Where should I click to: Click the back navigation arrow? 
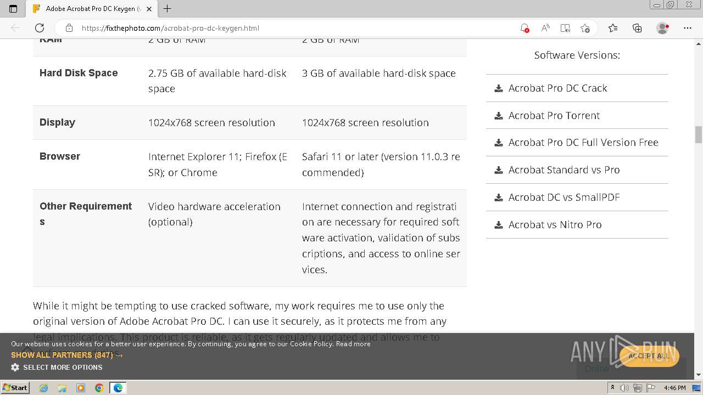15,28
